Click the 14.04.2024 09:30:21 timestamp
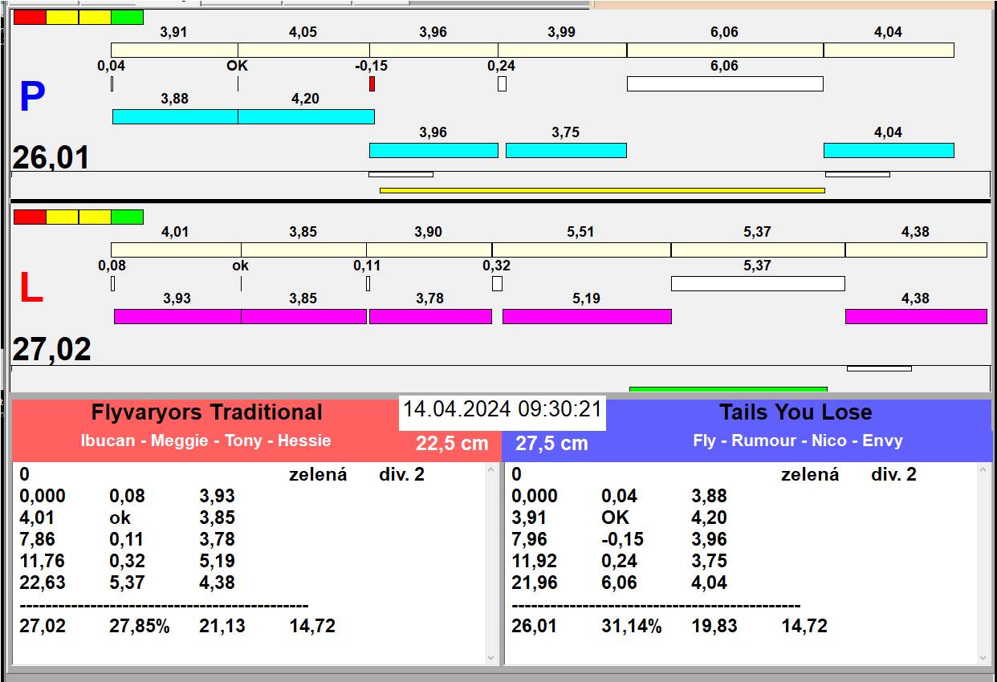The width and height of the screenshot is (997, 682). 503,409
